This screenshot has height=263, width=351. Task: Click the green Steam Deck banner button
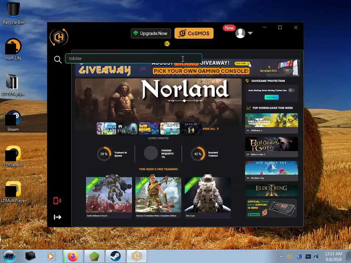click(x=253, y=214)
